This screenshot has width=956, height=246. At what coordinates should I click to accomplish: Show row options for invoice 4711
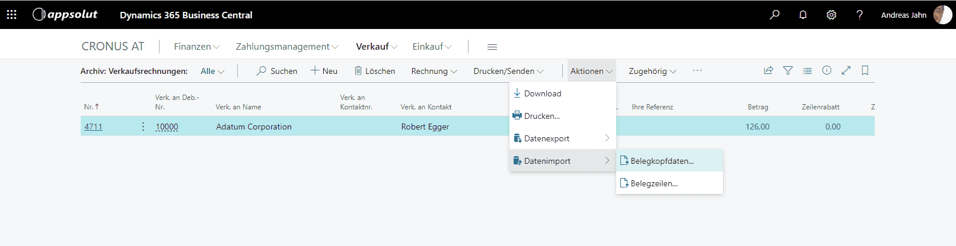(143, 127)
